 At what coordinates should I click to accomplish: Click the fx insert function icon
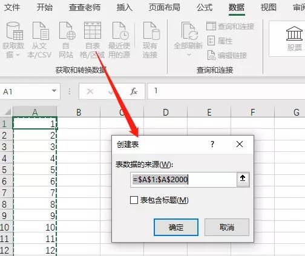[x=134, y=91]
